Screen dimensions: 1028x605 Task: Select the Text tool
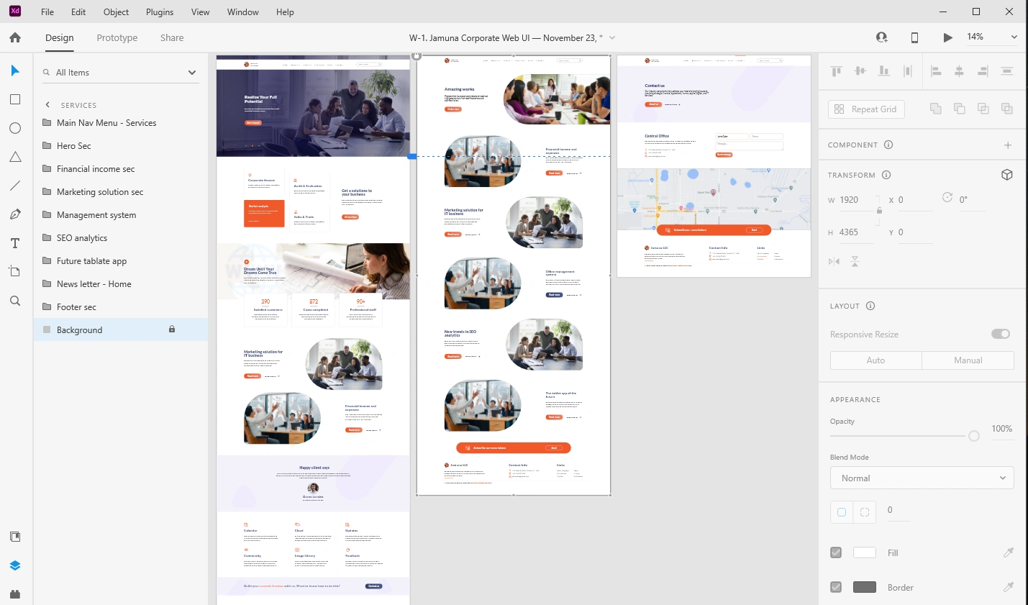[15, 243]
